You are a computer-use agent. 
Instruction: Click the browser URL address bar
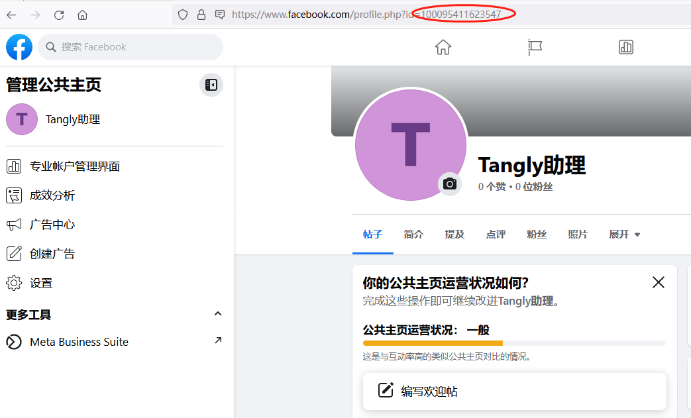(432, 15)
